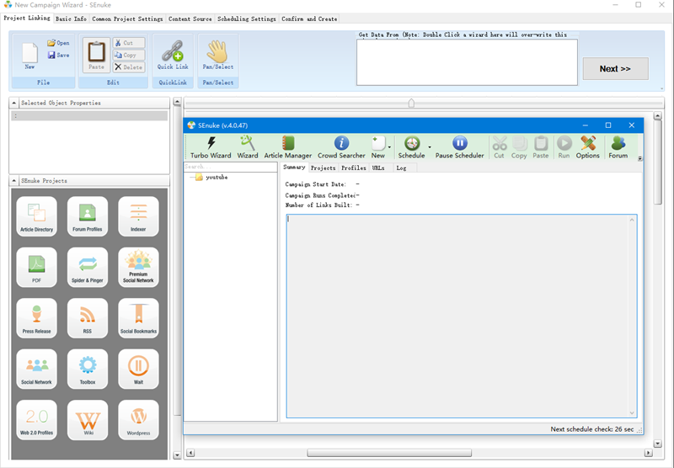Add a Wiki project
Viewport: 674px width, 468px height.
(88, 420)
